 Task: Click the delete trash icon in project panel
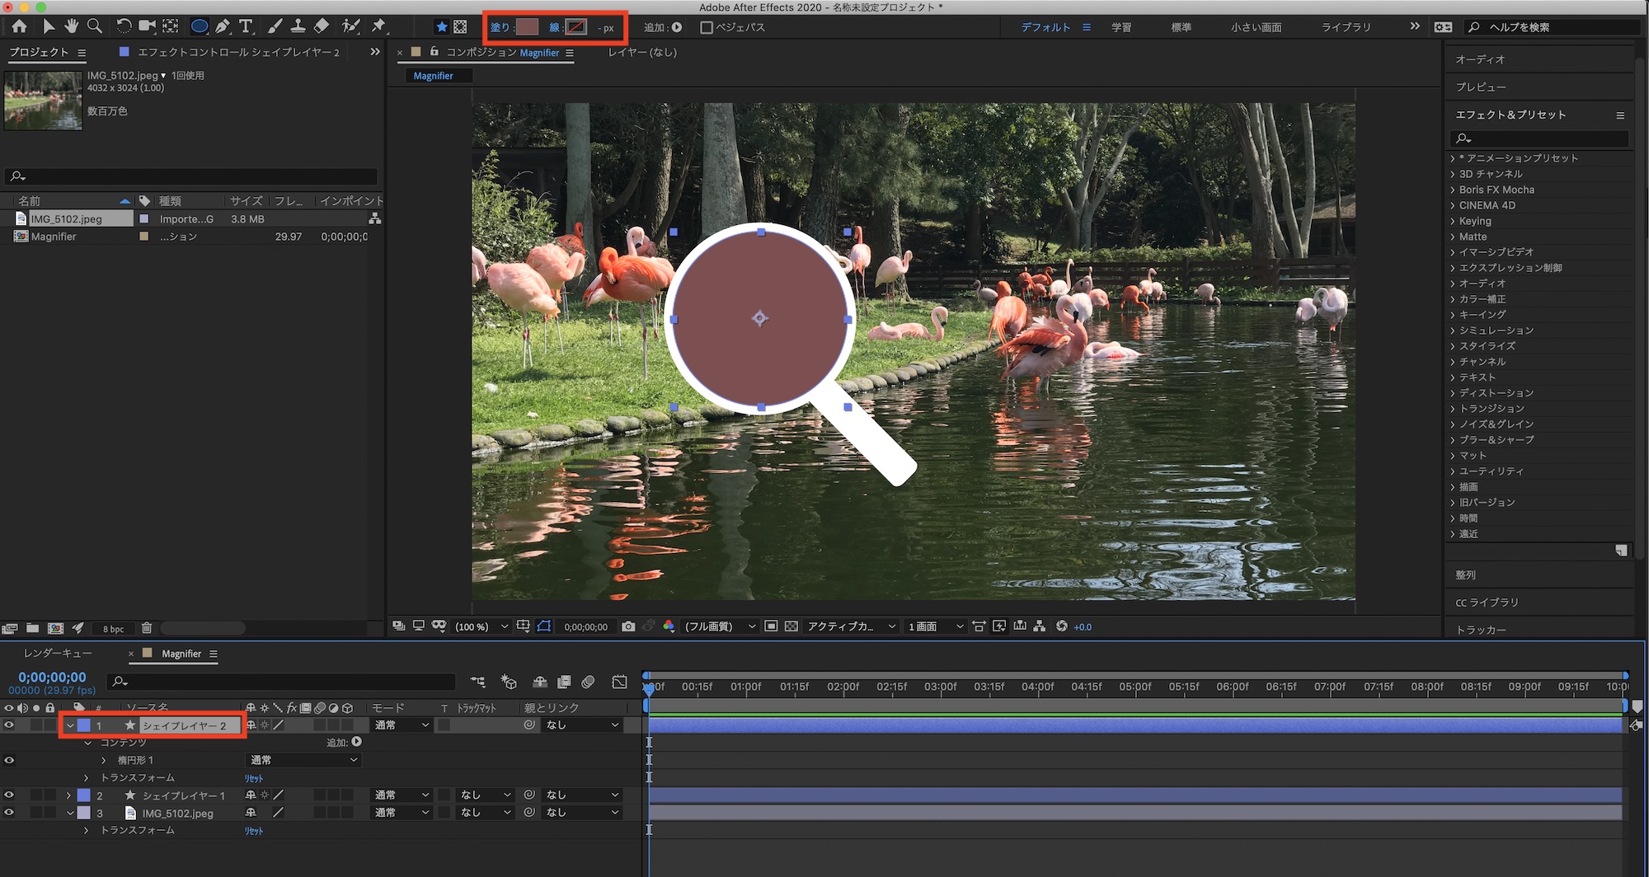(147, 628)
